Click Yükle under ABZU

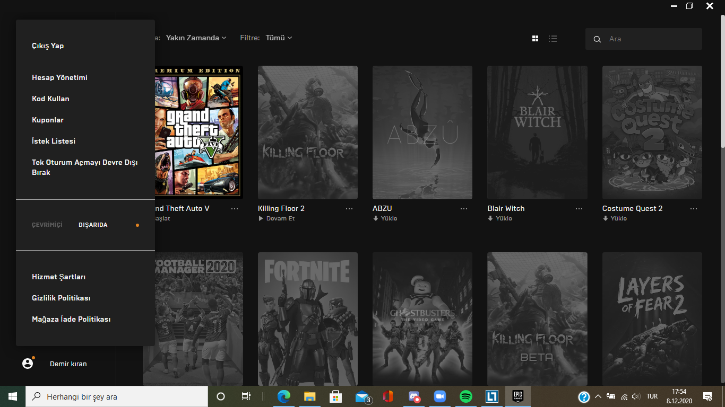tap(385, 218)
